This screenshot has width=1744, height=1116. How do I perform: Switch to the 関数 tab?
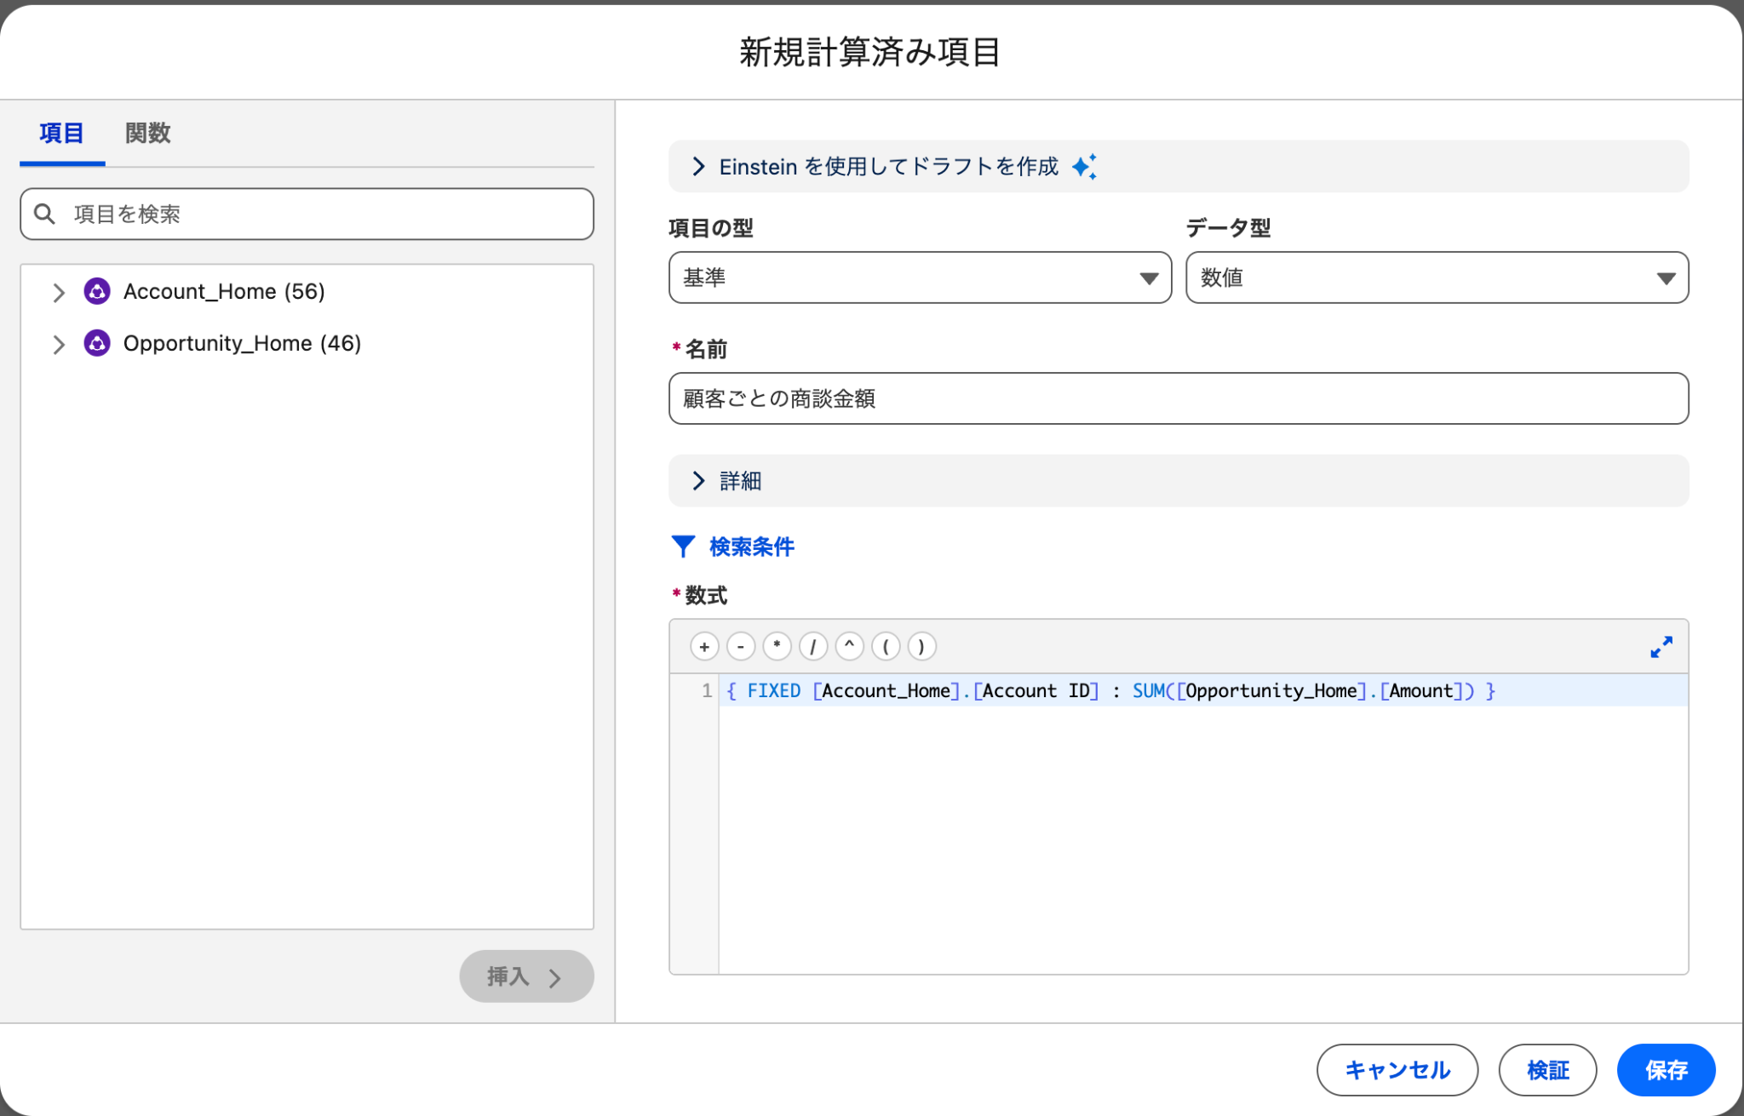click(147, 134)
